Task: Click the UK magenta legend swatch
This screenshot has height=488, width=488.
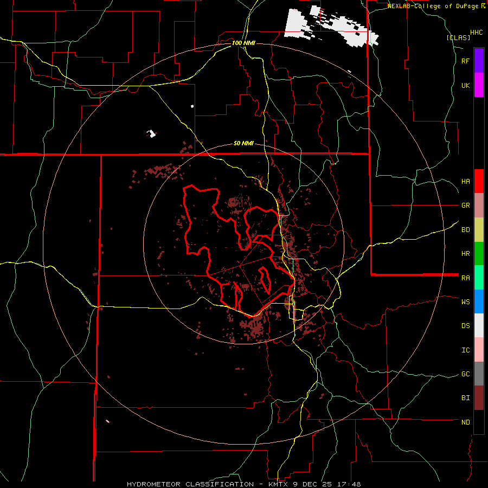Action: click(x=479, y=85)
